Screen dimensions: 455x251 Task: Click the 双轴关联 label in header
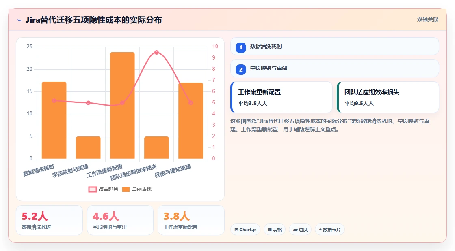point(428,20)
